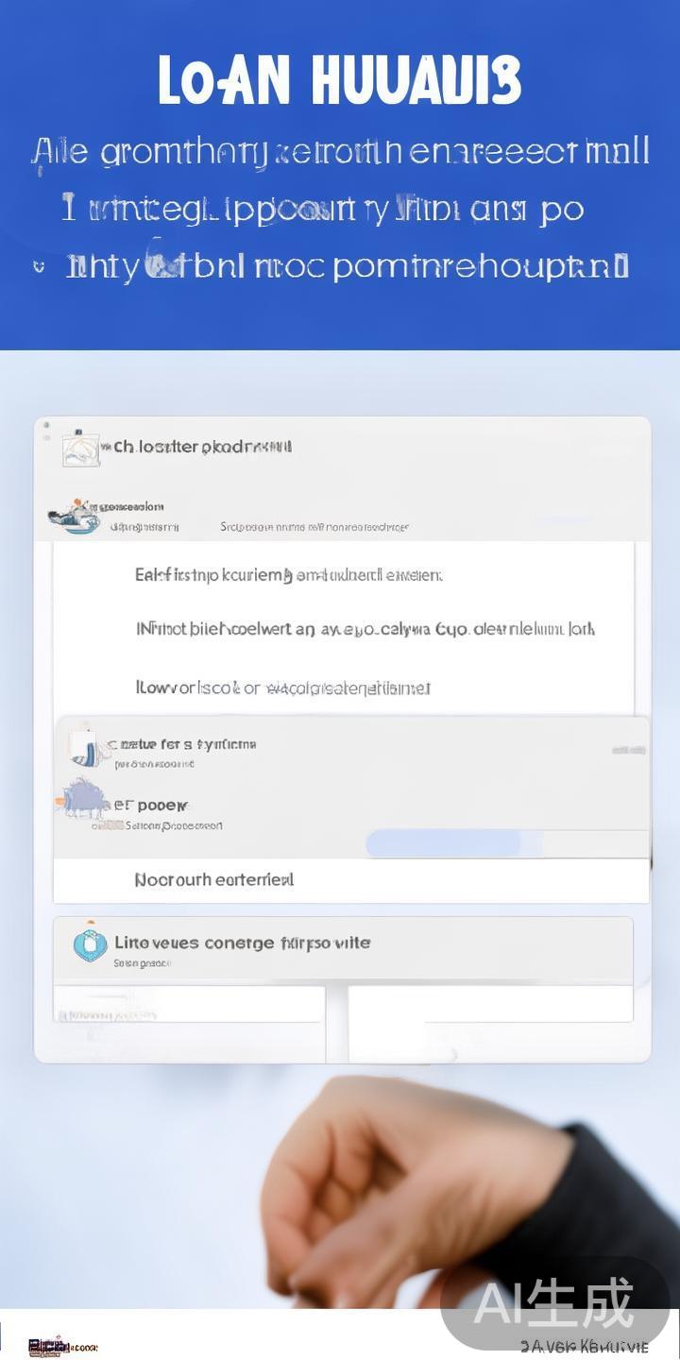
Task: Click the 'Nocrourh eorterriexl' row
Action: click(214, 880)
